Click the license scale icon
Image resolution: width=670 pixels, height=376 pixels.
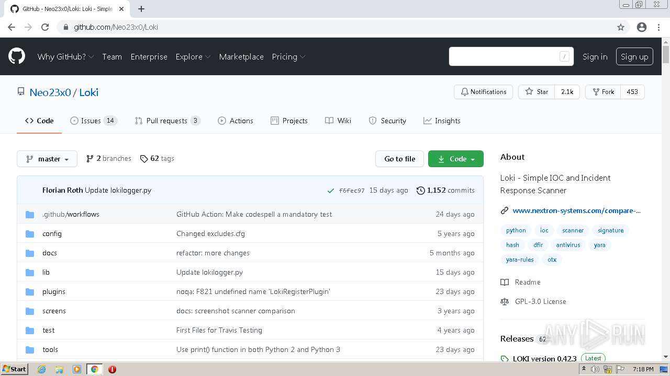pos(505,301)
